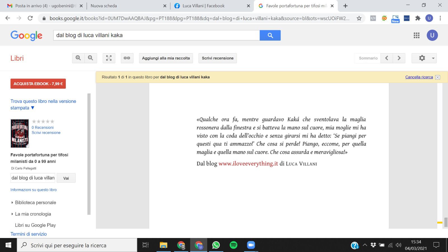Open Task View in taskbar

click(x=146, y=245)
